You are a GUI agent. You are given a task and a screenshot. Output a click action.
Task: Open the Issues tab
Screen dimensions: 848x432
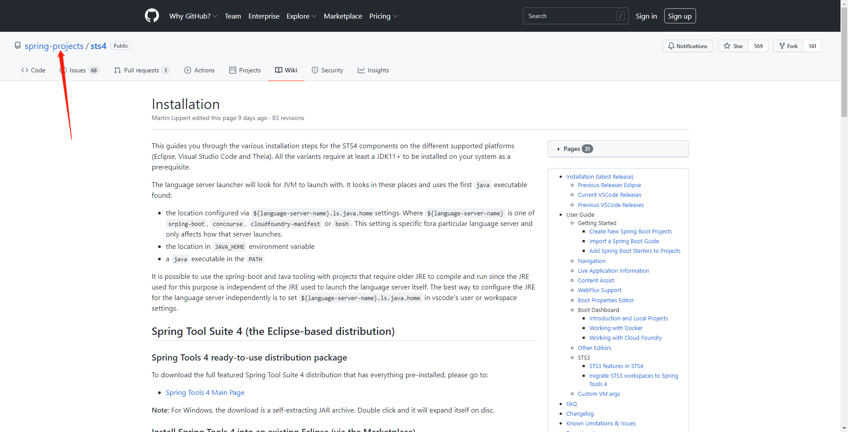click(79, 70)
